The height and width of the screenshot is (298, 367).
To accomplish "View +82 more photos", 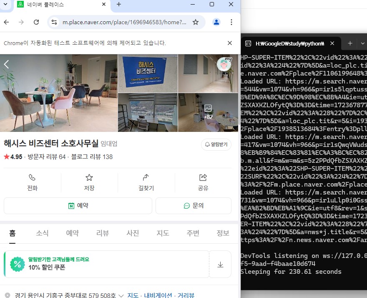I will (208, 112).
